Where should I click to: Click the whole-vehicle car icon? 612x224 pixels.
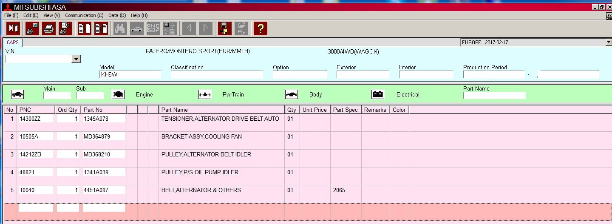click(x=17, y=94)
